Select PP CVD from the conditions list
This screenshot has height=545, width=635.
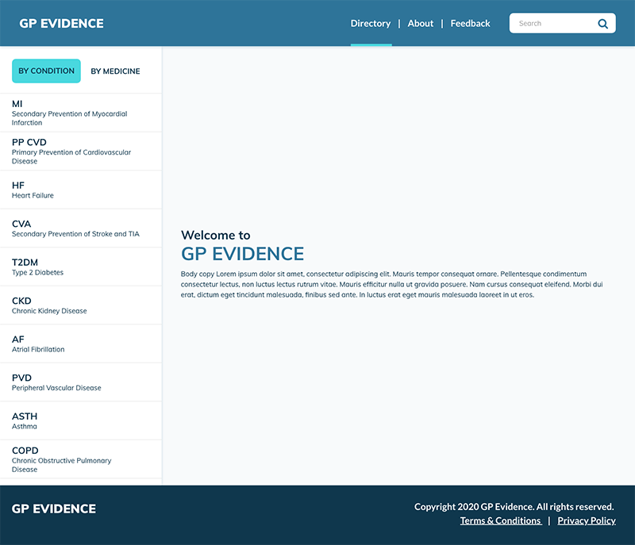pos(81,151)
